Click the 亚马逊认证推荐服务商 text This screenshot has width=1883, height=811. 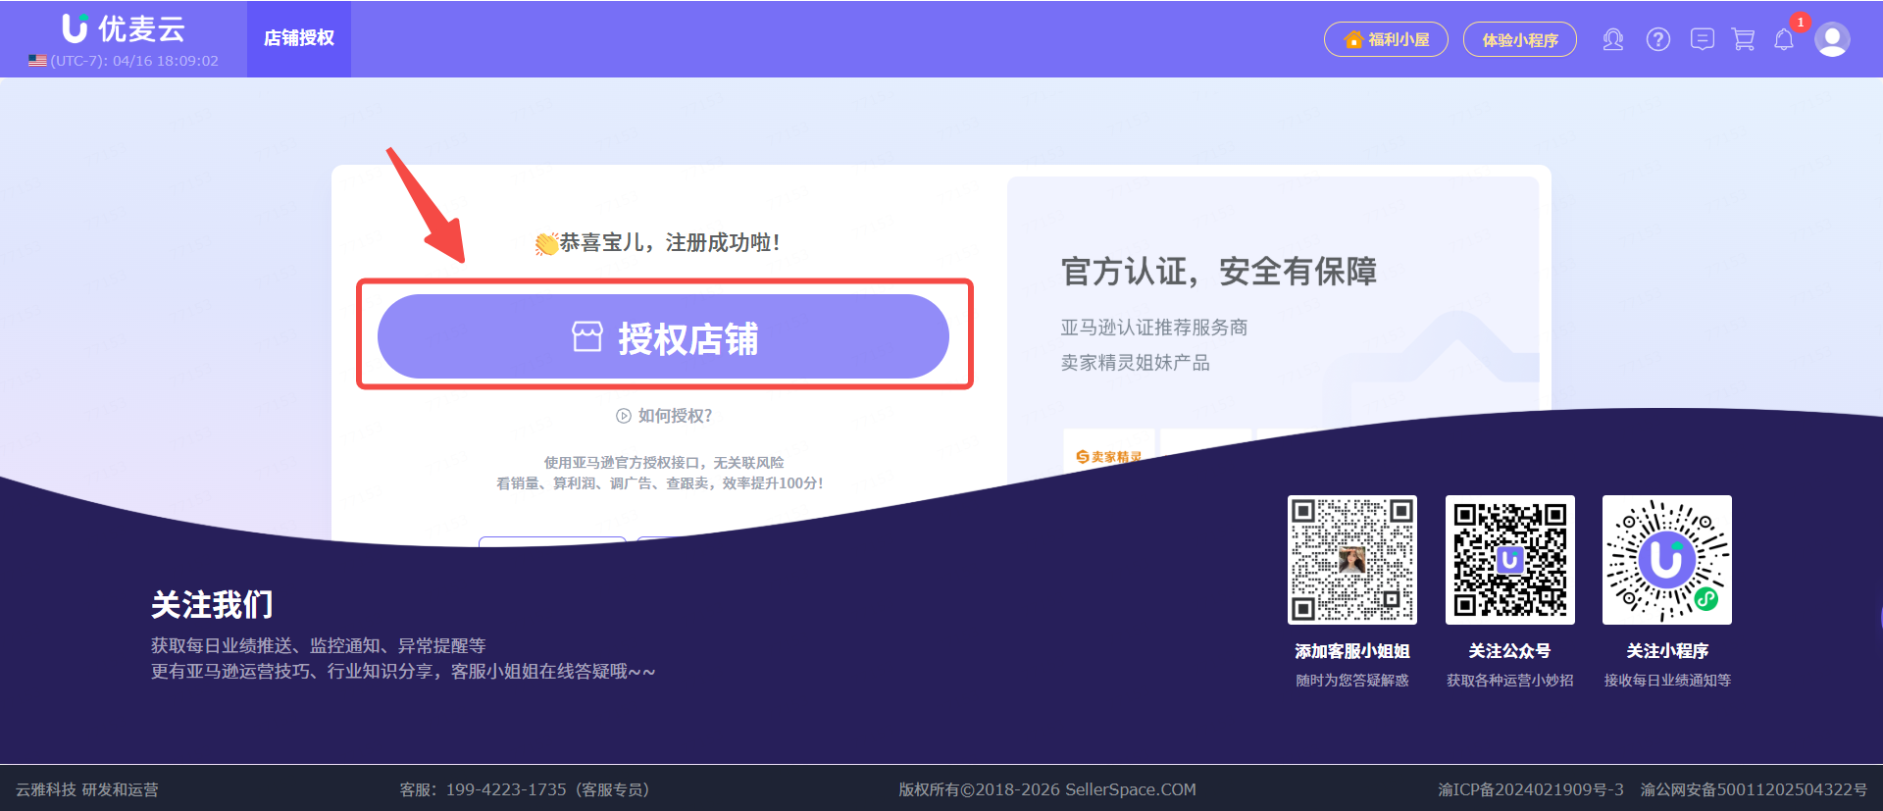[x=1154, y=328]
